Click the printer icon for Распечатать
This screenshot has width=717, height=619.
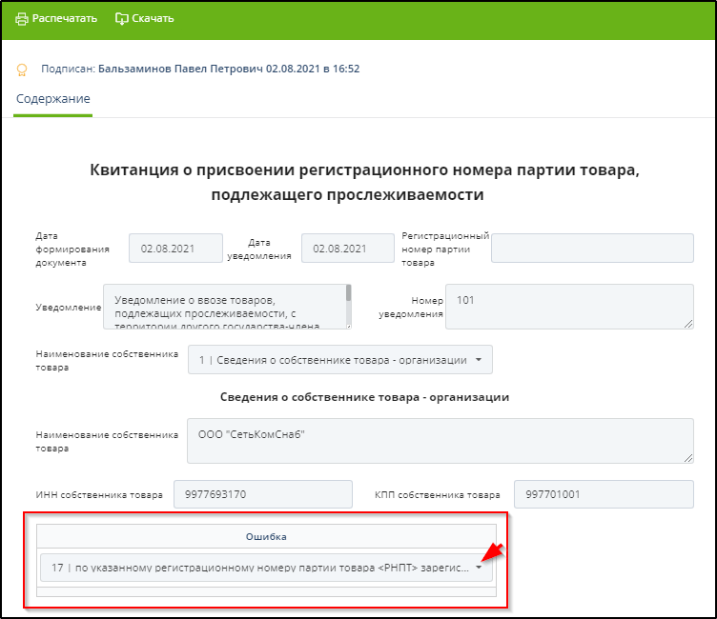click(21, 19)
